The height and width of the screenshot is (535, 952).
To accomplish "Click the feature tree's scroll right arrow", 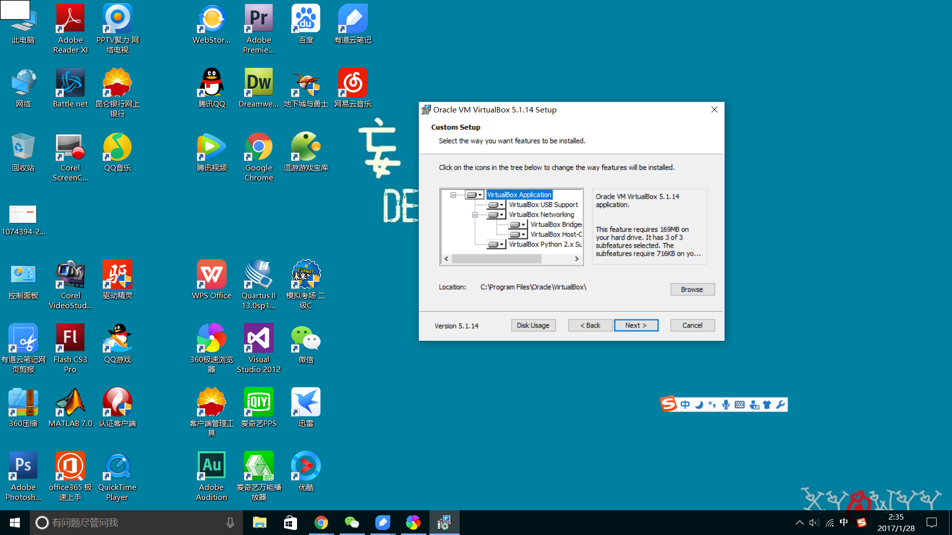I will (x=577, y=259).
